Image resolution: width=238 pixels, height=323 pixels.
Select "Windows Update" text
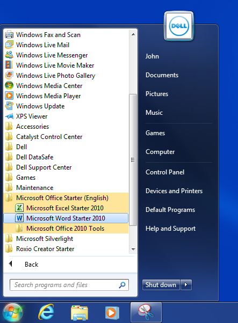pos(40,106)
